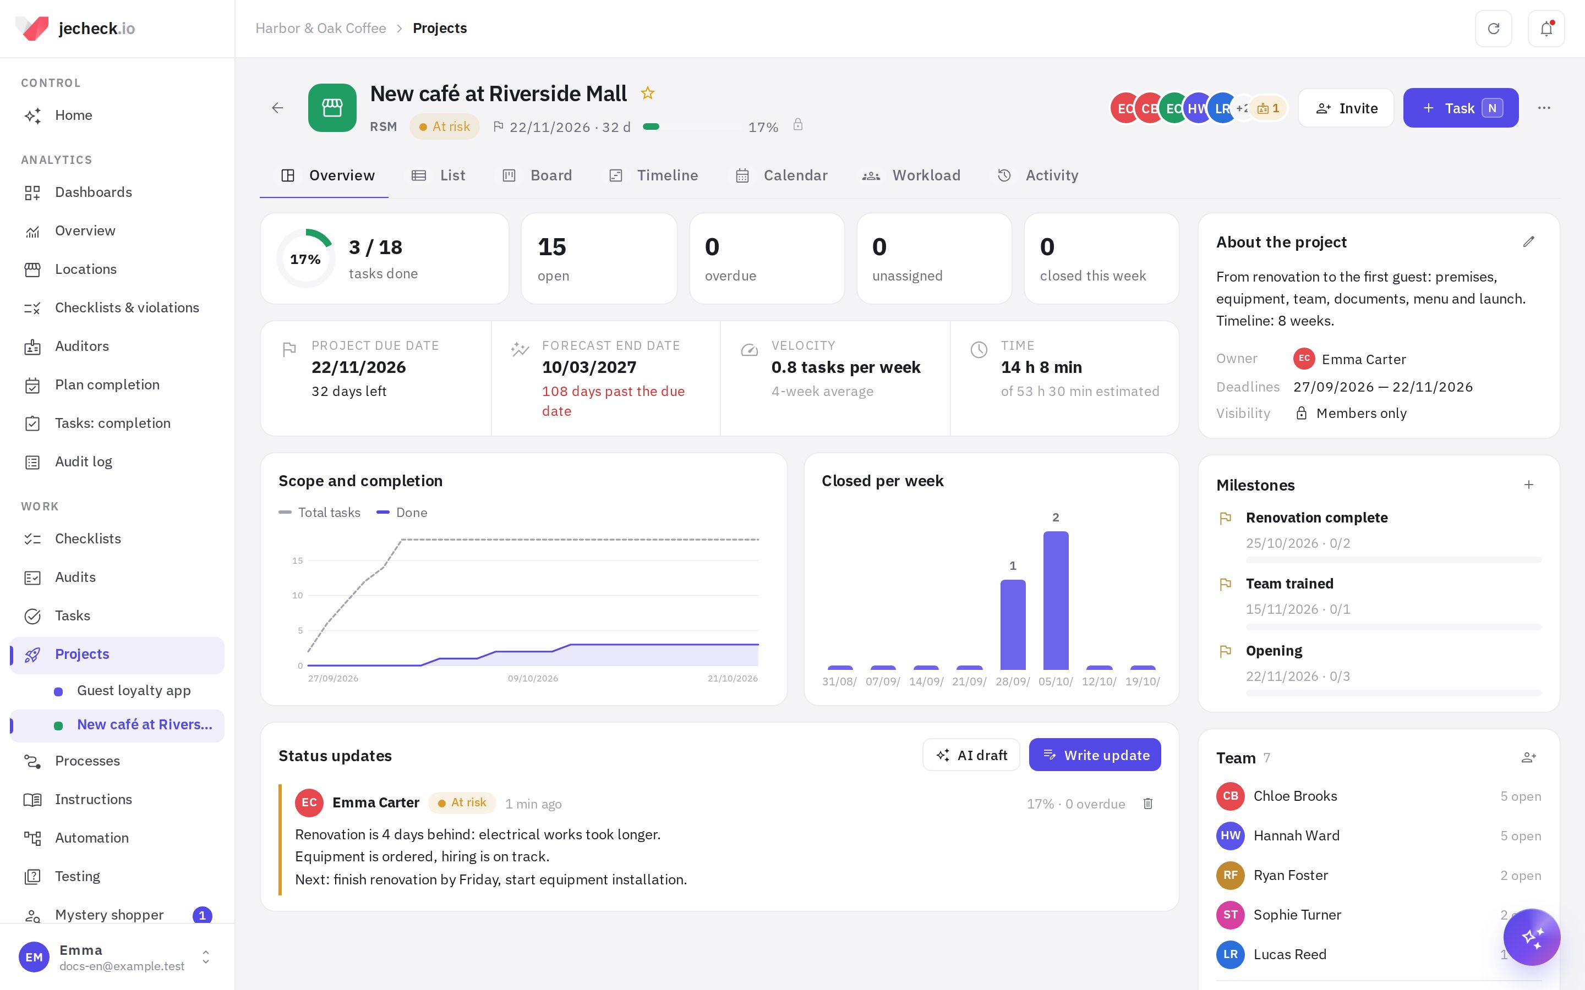1585x990 pixels.
Task: Open the +2 more members avatar
Action: [x=1243, y=108]
